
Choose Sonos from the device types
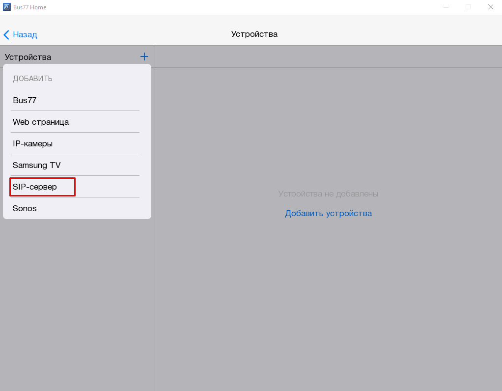click(25, 208)
